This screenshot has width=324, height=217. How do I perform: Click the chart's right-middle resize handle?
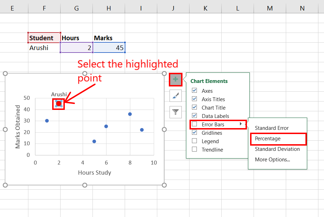(x=164, y=129)
